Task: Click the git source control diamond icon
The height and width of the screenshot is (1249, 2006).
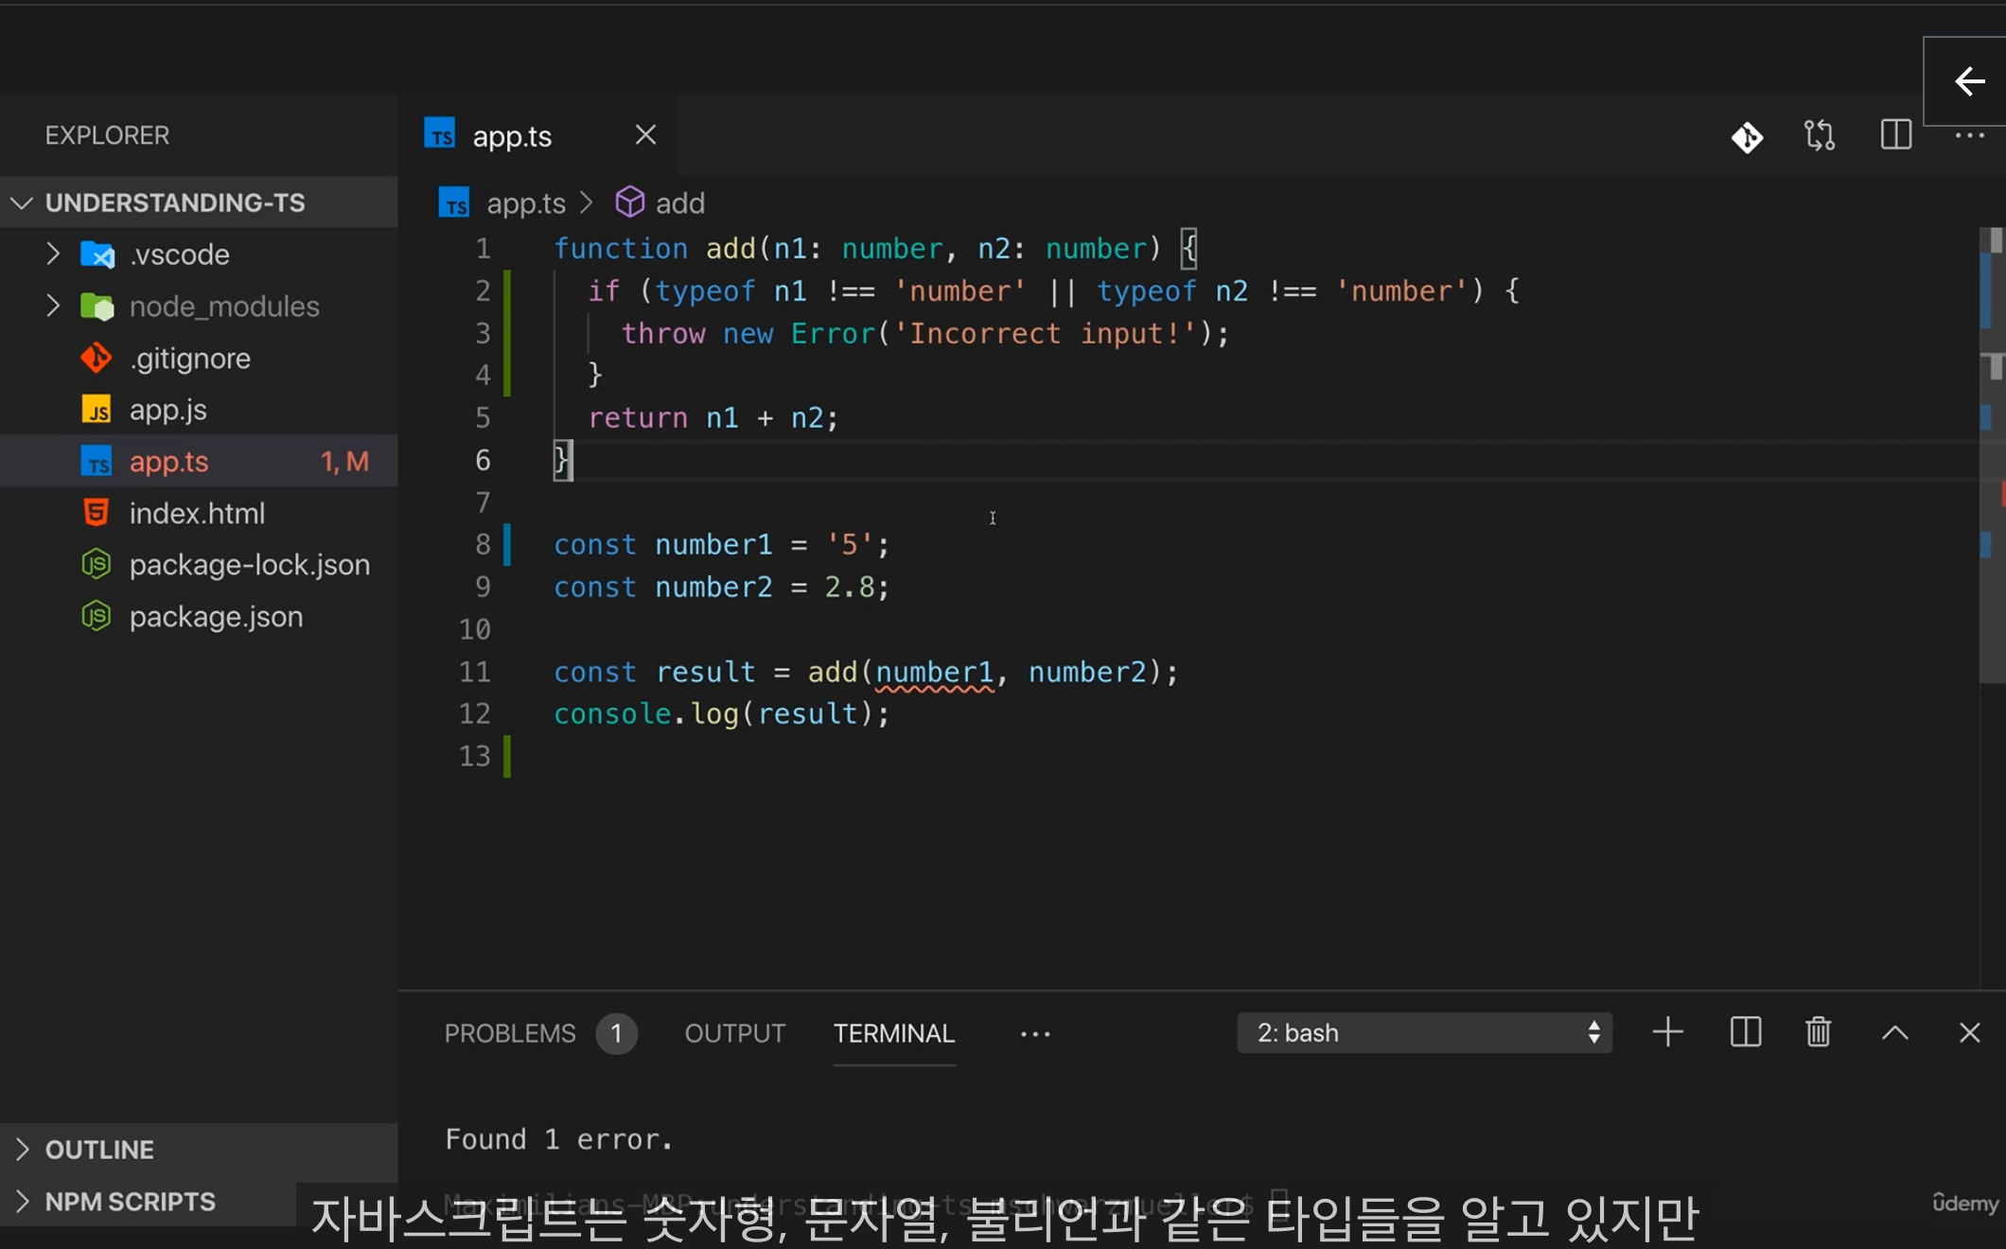Action: (1747, 137)
